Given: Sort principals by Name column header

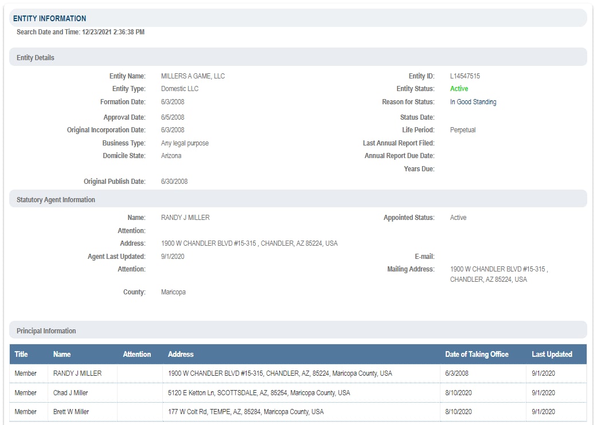Looking at the screenshot, I should tap(62, 354).
